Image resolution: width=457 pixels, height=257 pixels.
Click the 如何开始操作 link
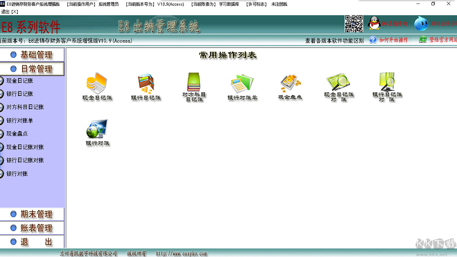tap(394, 40)
